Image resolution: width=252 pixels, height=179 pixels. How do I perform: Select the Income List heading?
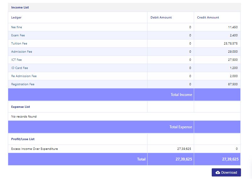[x=20, y=7]
